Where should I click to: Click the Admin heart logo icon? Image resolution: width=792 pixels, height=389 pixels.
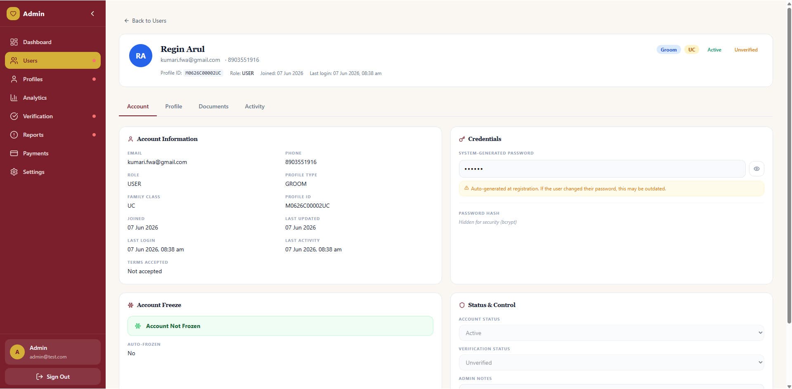click(x=13, y=14)
